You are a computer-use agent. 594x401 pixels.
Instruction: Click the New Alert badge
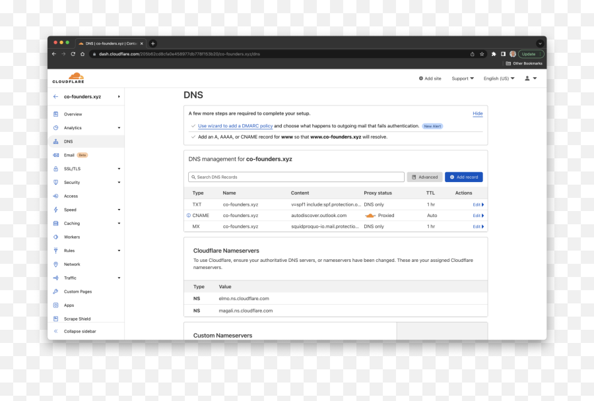click(x=432, y=126)
